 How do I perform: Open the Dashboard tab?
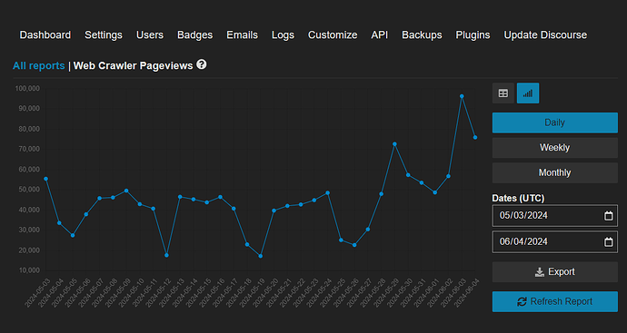pos(45,35)
